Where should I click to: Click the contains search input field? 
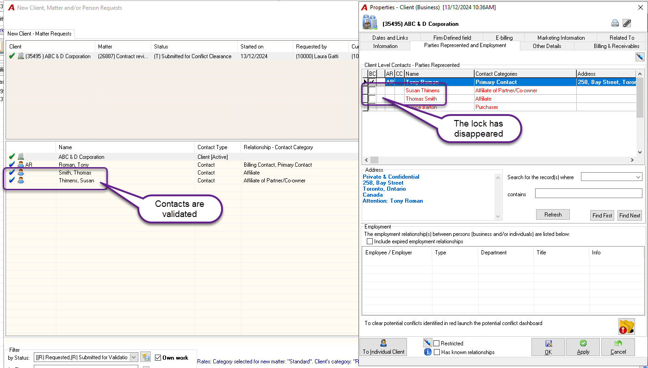(588, 193)
